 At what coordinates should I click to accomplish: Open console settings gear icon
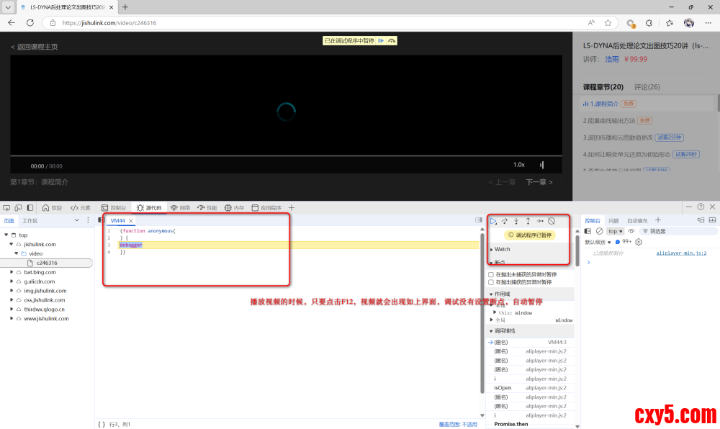(x=639, y=242)
